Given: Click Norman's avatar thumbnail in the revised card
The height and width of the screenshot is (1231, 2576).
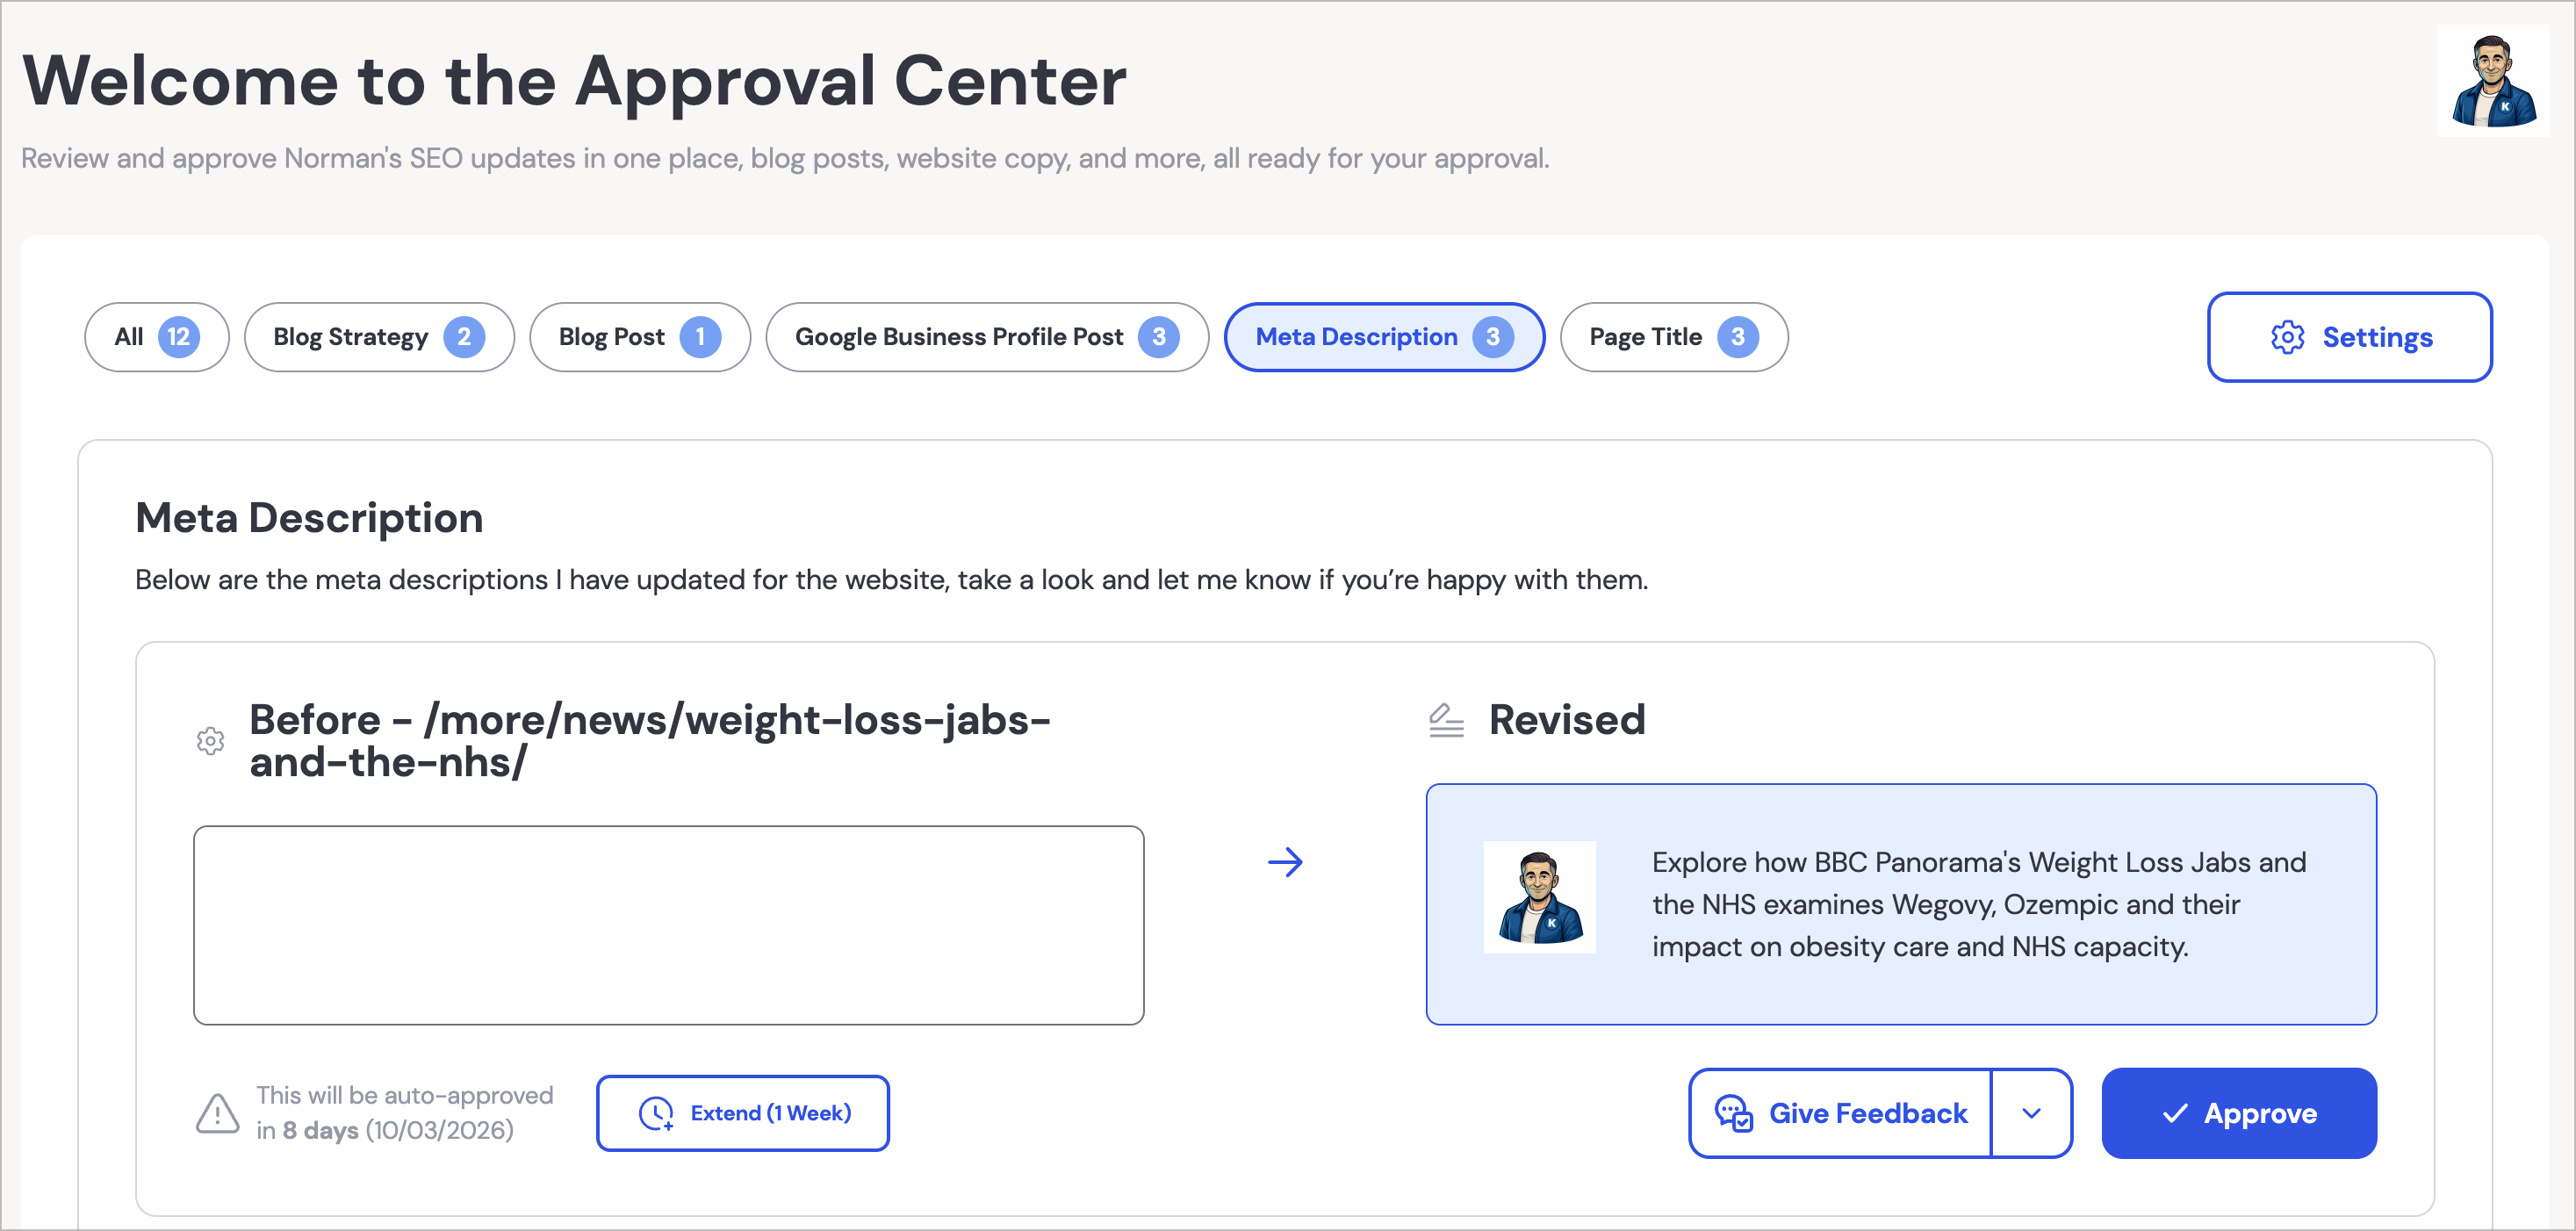Looking at the screenshot, I should (x=1539, y=899).
